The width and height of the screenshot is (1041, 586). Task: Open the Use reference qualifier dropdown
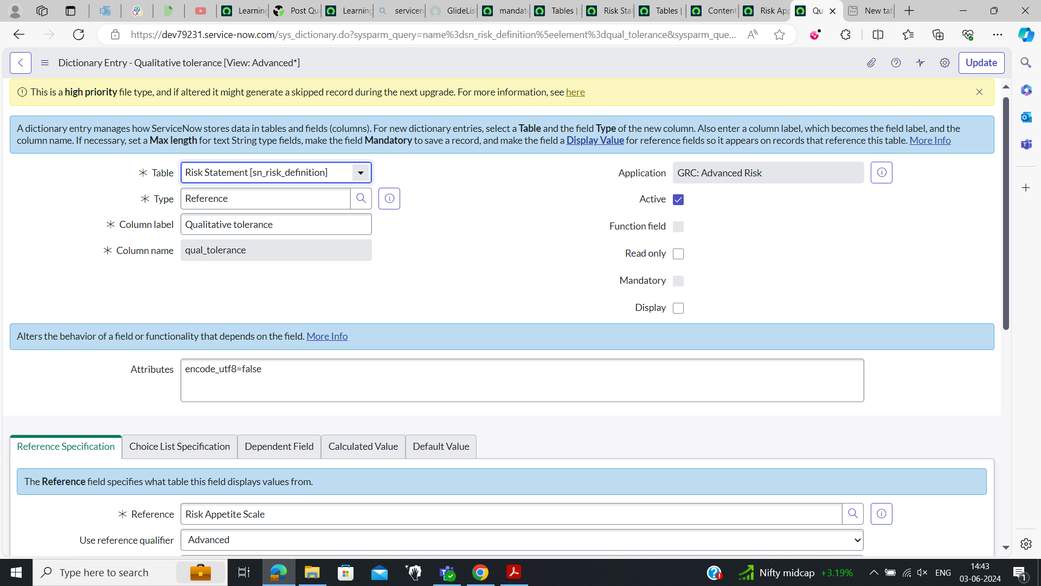pyautogui.click(x=522, y=540)
